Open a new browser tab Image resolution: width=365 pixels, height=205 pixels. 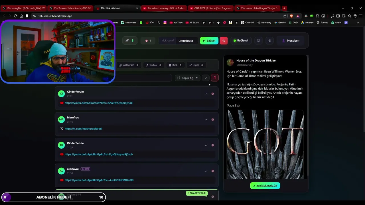coord(284,8)
